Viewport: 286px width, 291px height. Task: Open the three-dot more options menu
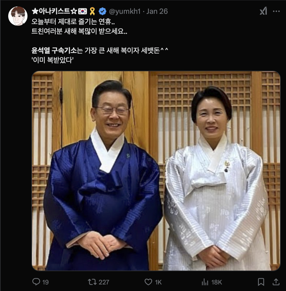point(276,11)
